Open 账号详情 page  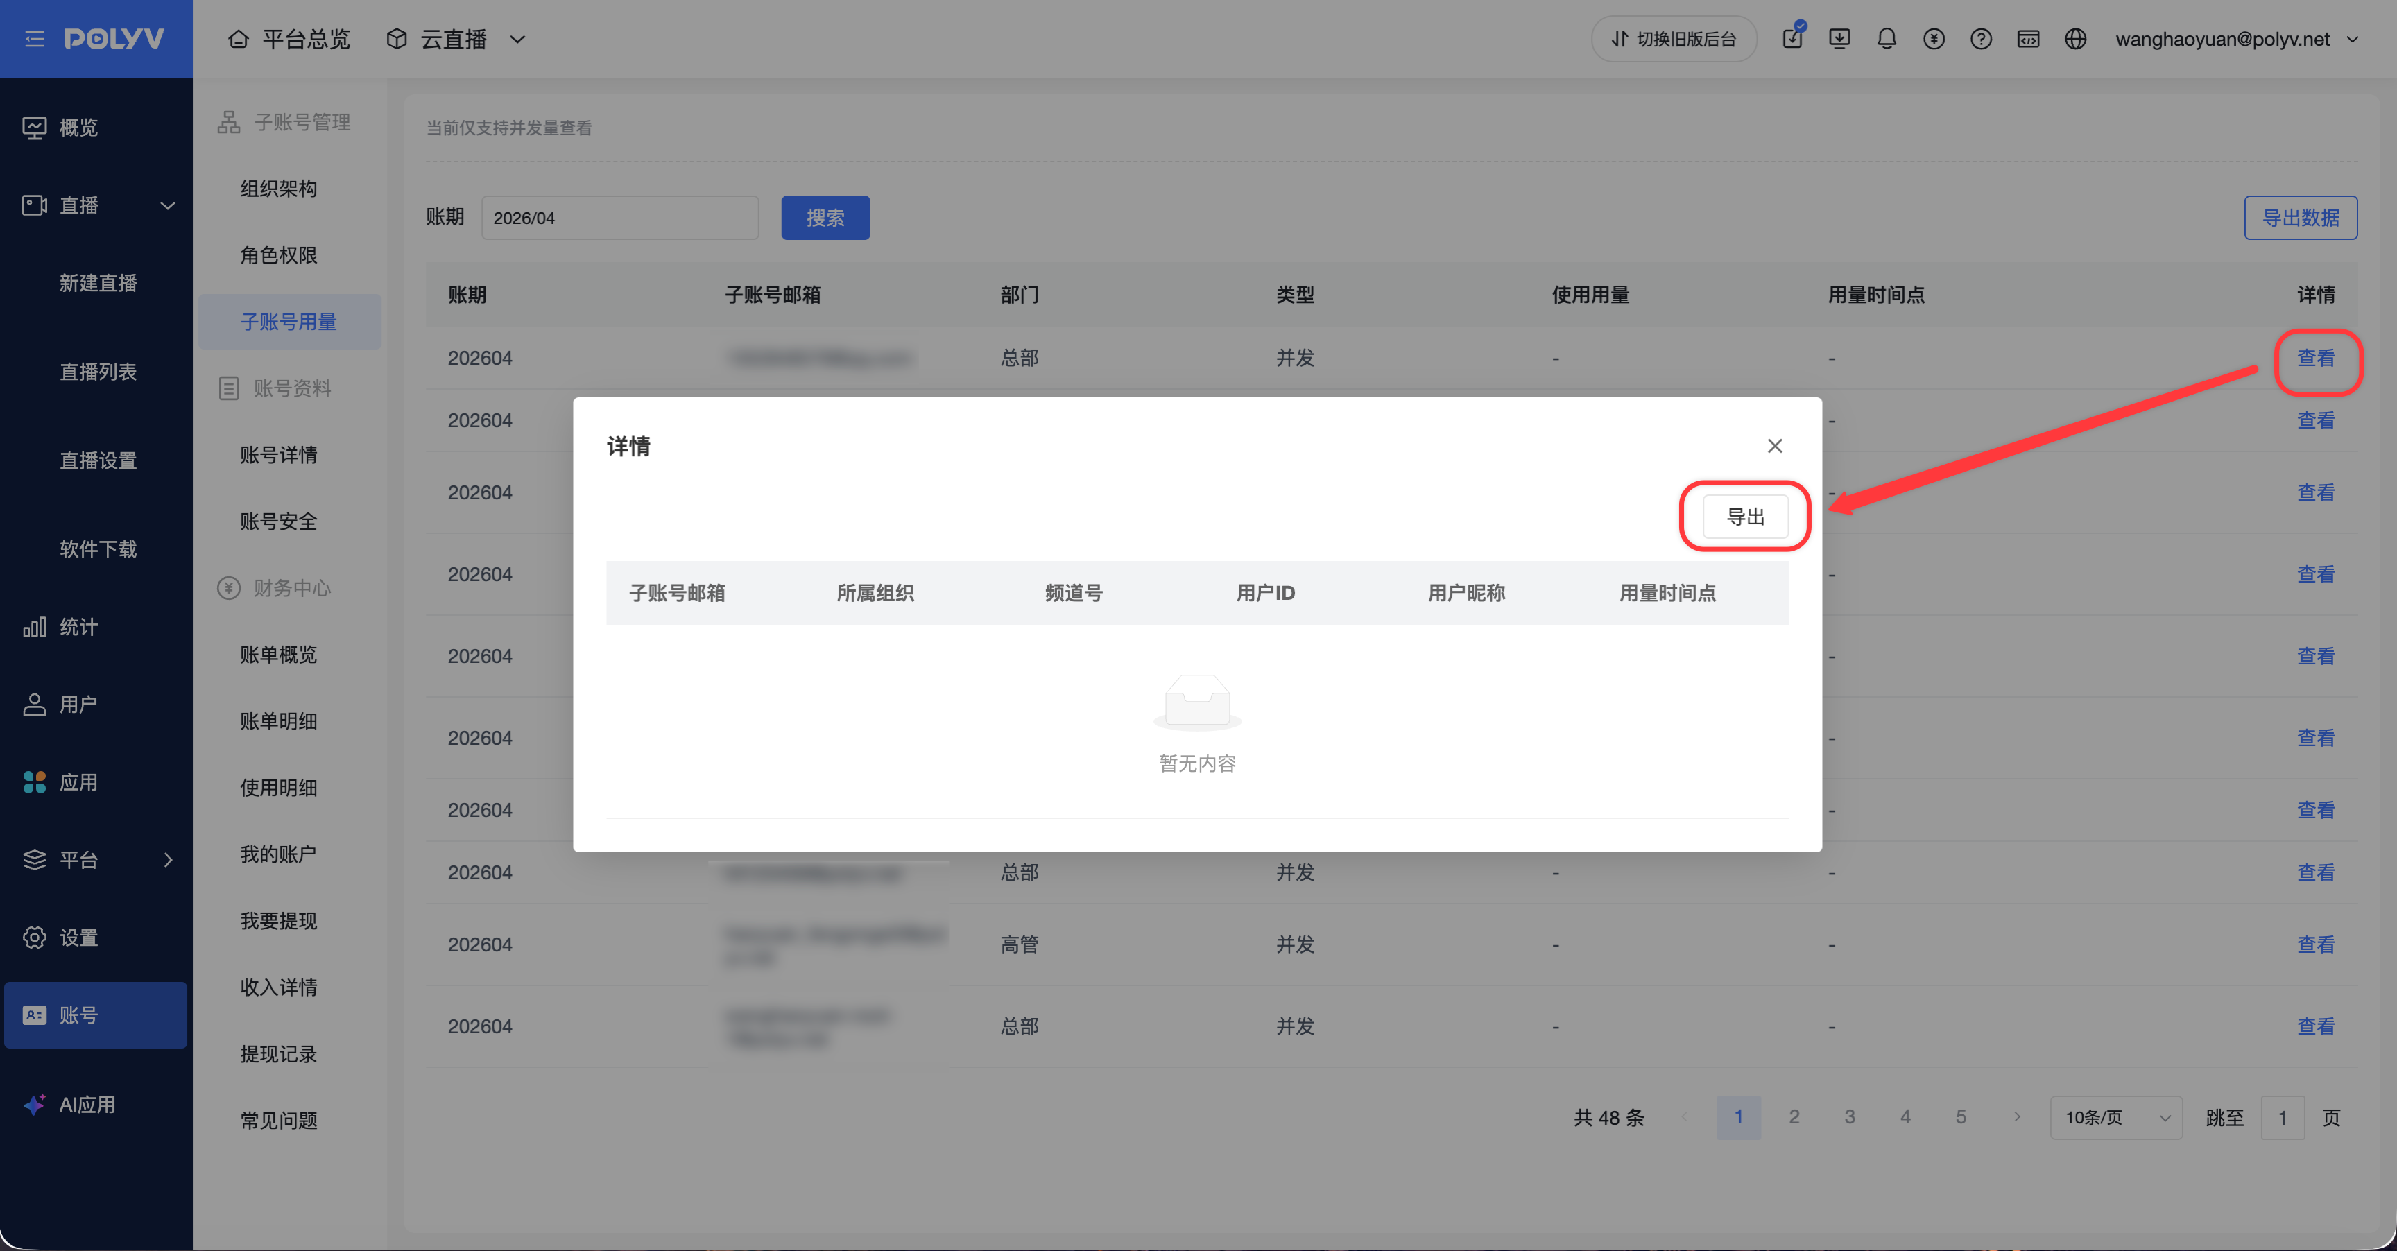[279, 456]
